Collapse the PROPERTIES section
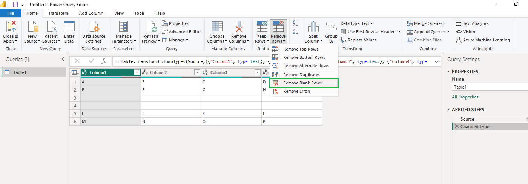The image size is (528, 184). point(448,72)
